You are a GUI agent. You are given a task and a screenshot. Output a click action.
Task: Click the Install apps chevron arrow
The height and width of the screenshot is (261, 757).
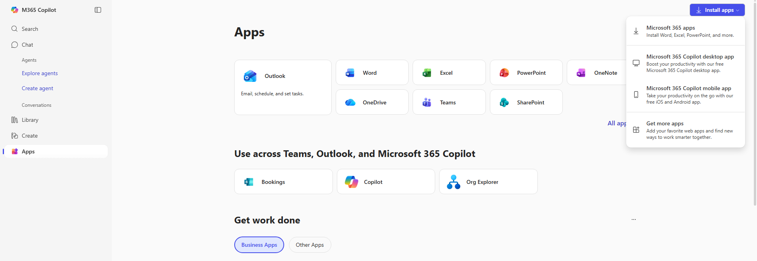tap(738, 10)
